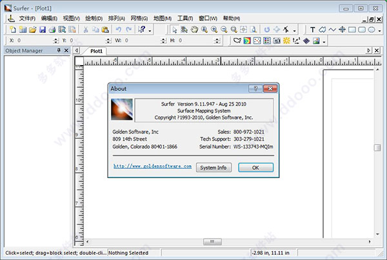Adjust the X position spinner
Viewport: 387px width, 260px height.
coord(56,41)
